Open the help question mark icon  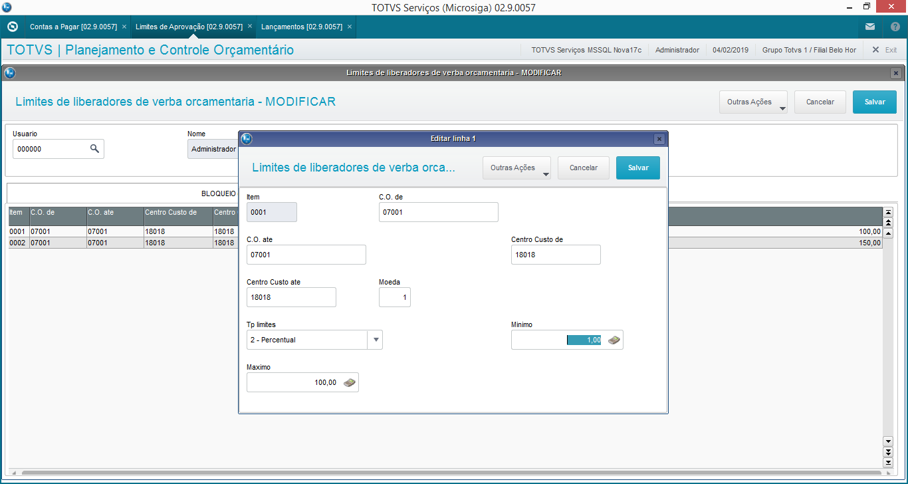coord(895,27)
